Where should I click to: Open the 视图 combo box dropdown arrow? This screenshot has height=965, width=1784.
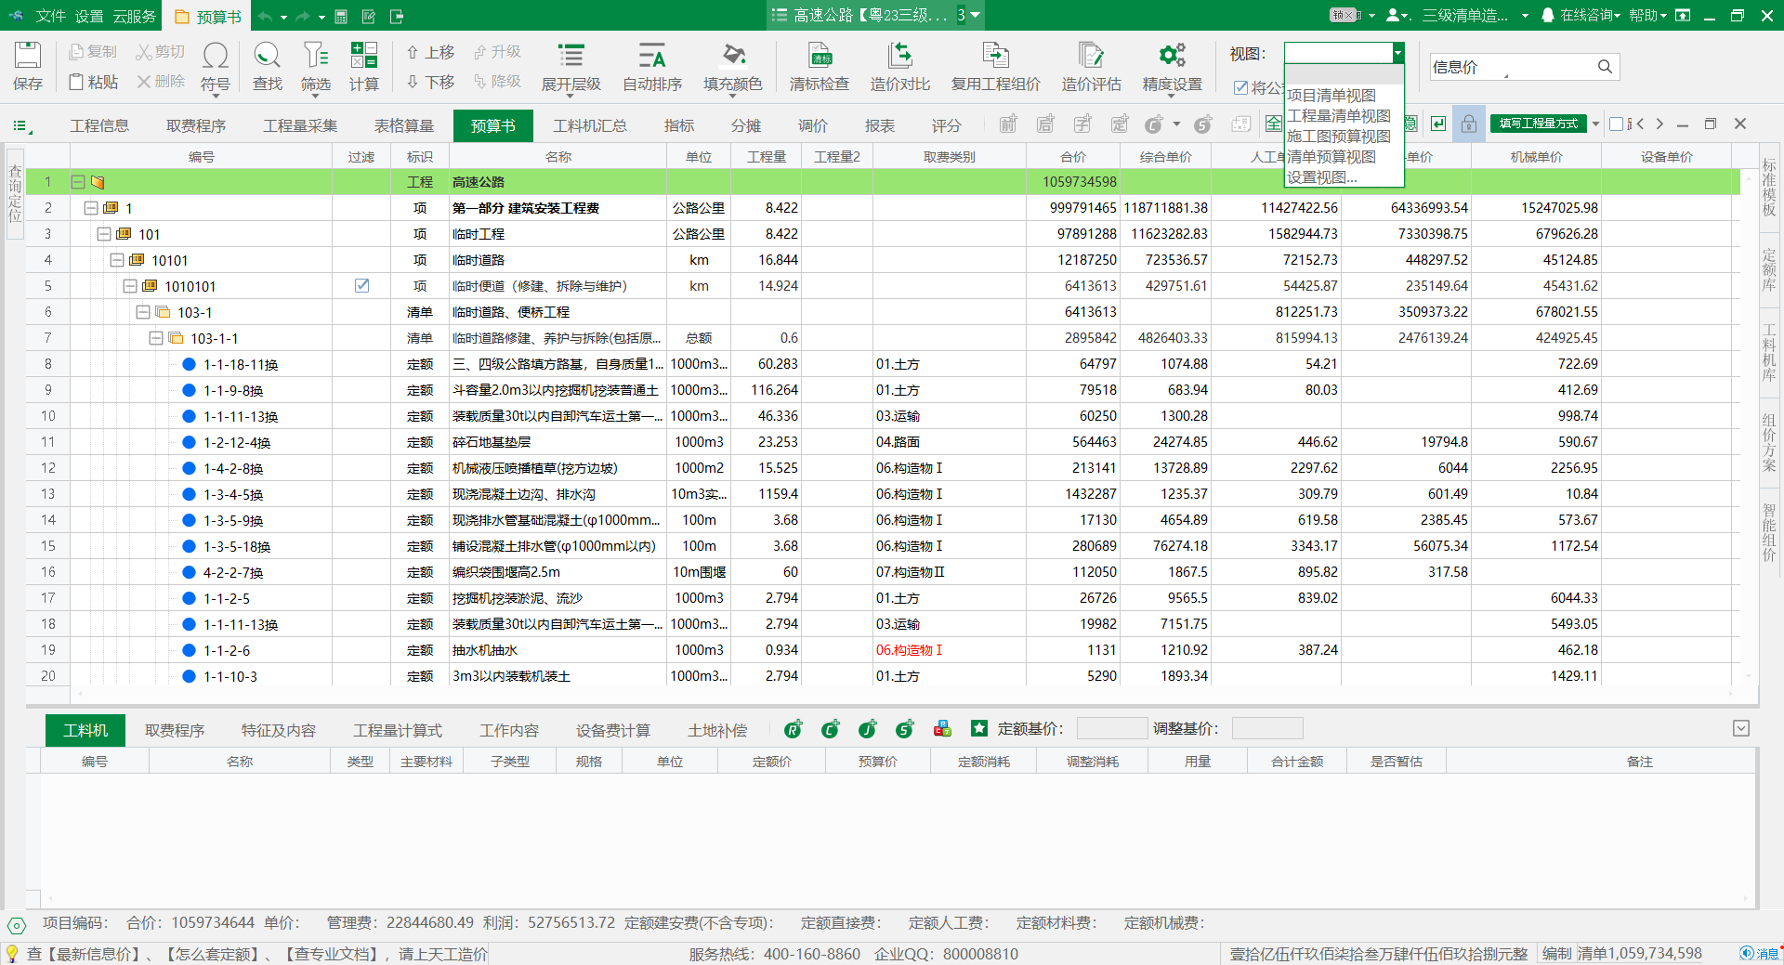point(1397,53)
